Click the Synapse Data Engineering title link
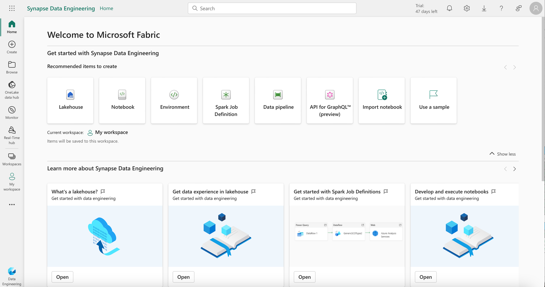Image resolution: width=545 pixels, height=287 pixels. 61,8
